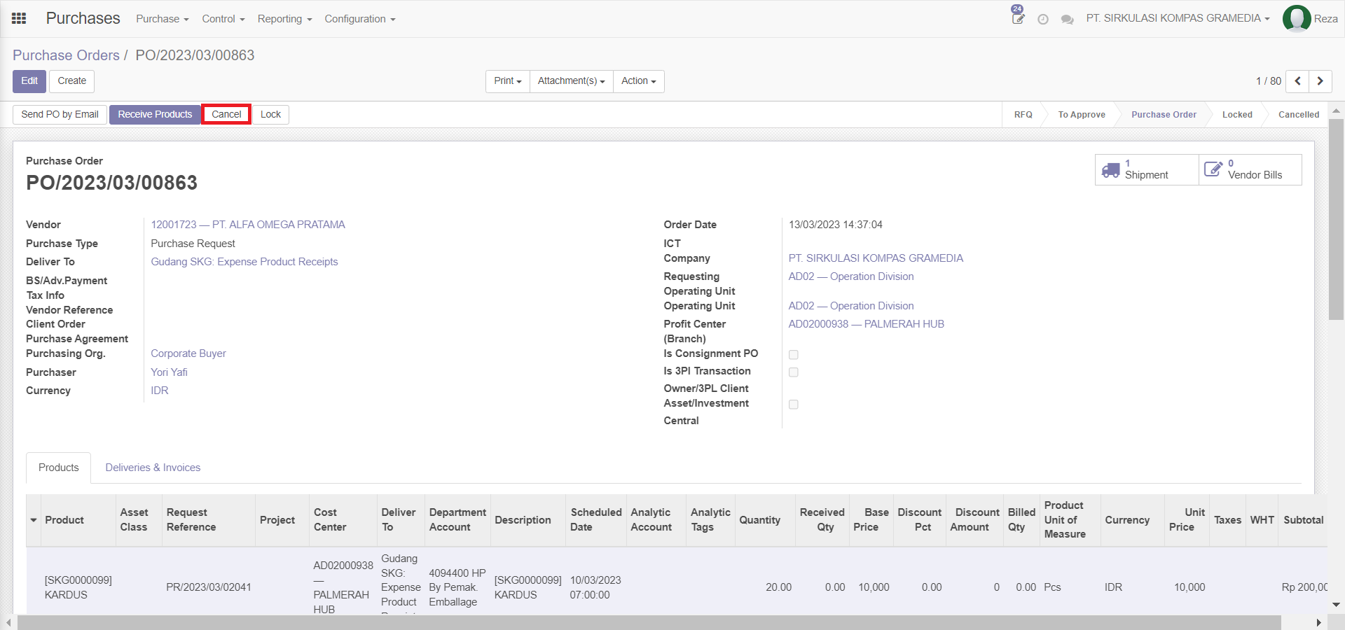Expand the Reporting menu dropdown
Viewport: 1345px width, 630px height.
[x=284, y=19]
